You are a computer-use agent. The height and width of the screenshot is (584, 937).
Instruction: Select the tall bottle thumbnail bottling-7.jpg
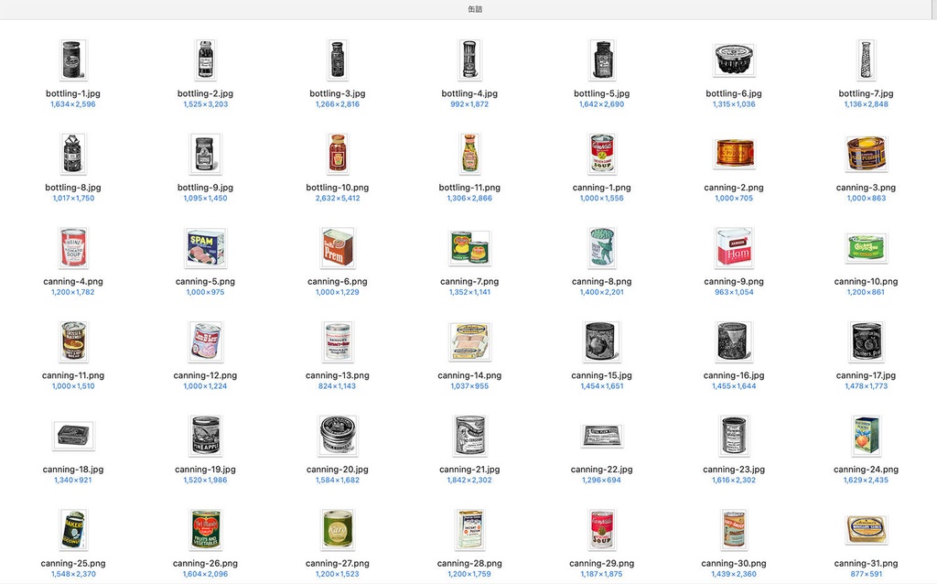tap(866, 59)
